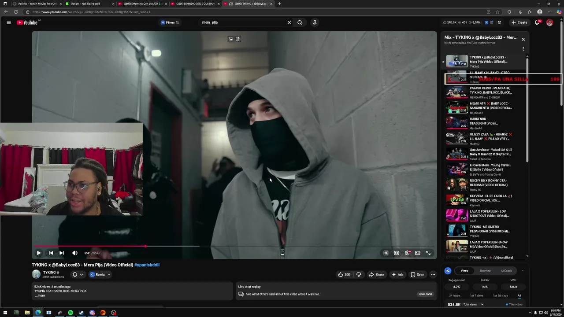Toggle channel notification bell
Image resolution: width=564 pixels, height=317 pixels.
75,274
